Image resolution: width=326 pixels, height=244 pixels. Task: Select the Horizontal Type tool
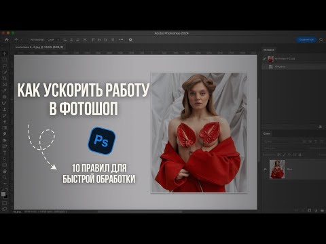pyautogui.click(x=4, y=152)
